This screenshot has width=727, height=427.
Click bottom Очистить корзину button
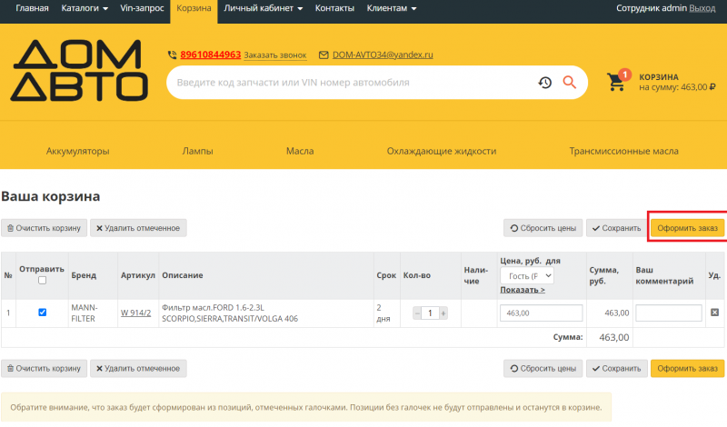(44, 369)
